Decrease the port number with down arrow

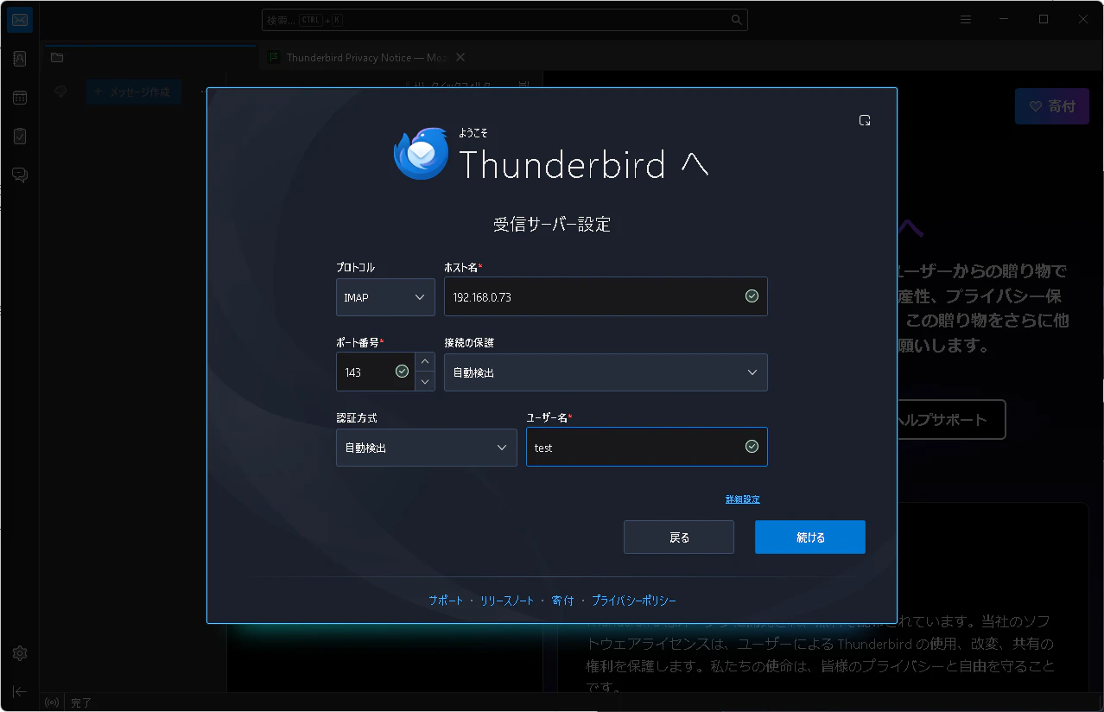click(425, 382)
